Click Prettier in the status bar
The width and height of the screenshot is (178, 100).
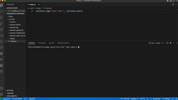tap(166, 99)
